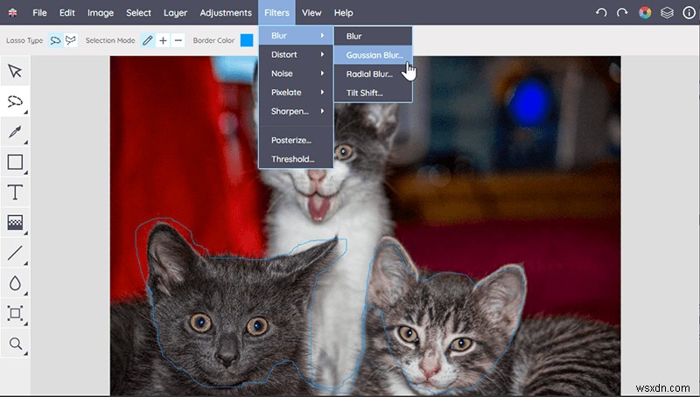Open the Image menu
Viewport: 700px width, 397px height.
tap(101, 12)
